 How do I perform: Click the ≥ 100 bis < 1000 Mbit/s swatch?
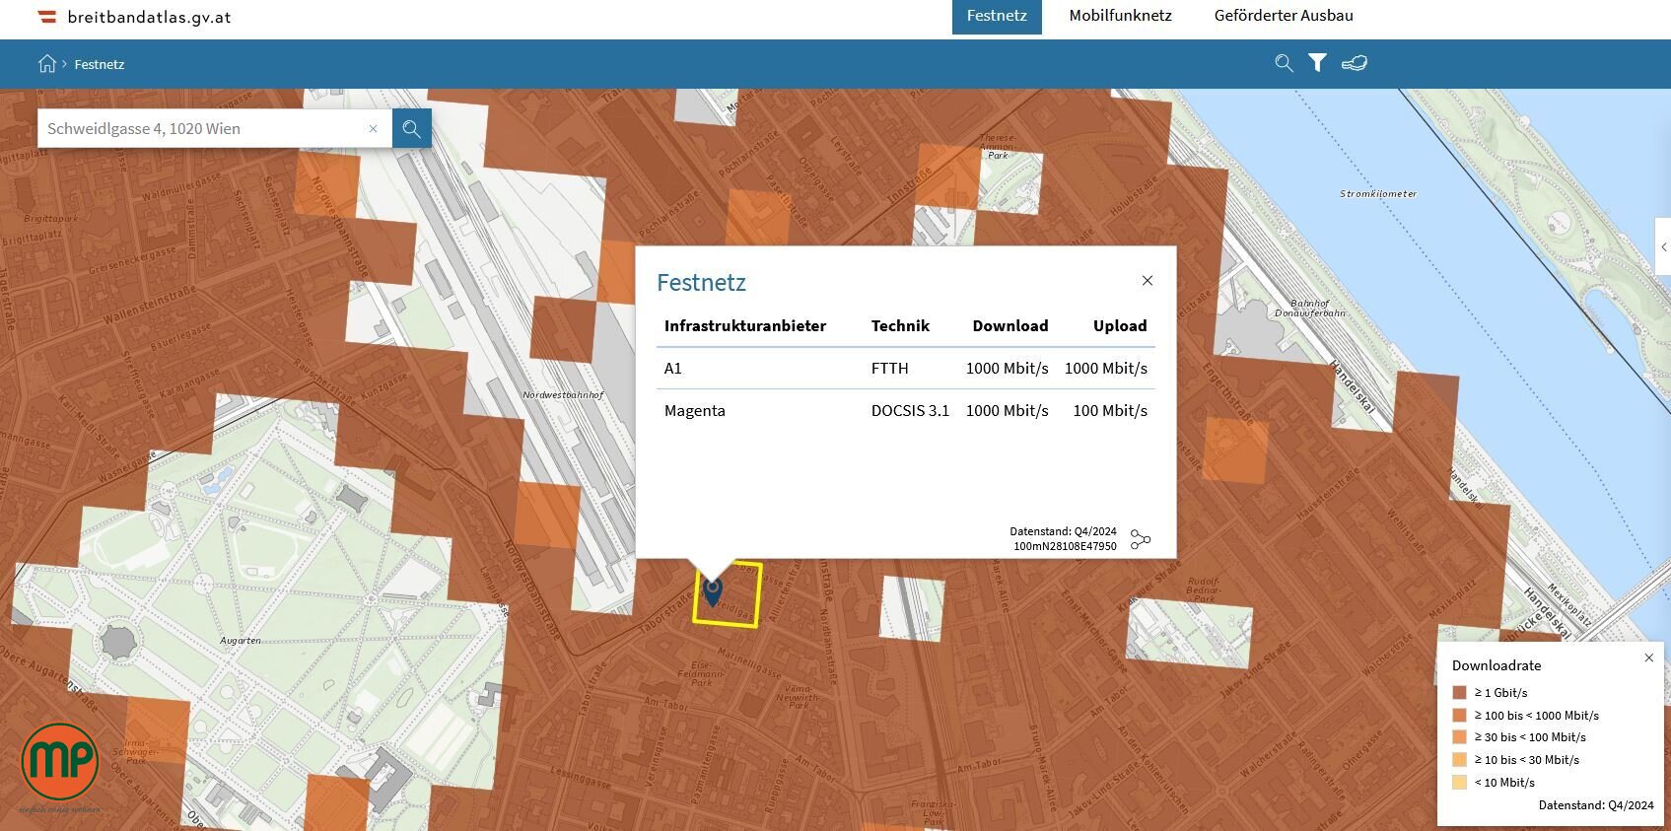[1459, 716]
